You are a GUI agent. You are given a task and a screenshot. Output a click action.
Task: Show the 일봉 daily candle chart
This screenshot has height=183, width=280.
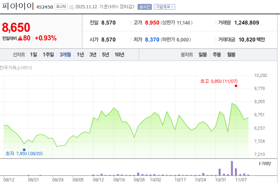tap(203, 55)
